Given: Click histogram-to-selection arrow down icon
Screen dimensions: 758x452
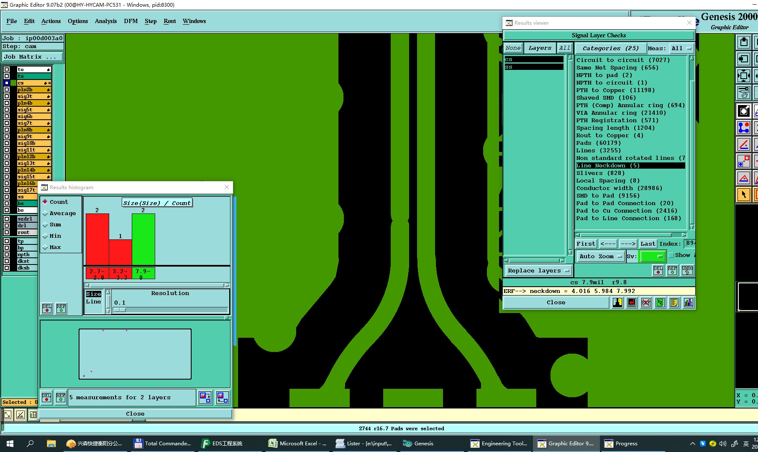Looking at the screenshot, I should (x=205, y=397).
